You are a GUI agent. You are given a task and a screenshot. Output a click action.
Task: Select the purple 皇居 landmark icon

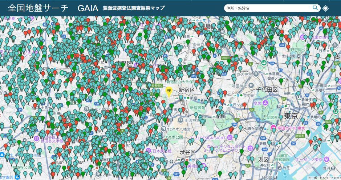point(265,103)
